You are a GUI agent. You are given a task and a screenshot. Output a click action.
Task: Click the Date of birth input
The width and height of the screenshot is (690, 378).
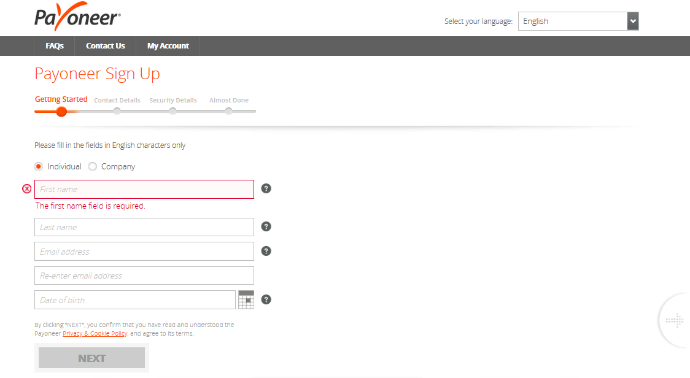coord(135,299)
